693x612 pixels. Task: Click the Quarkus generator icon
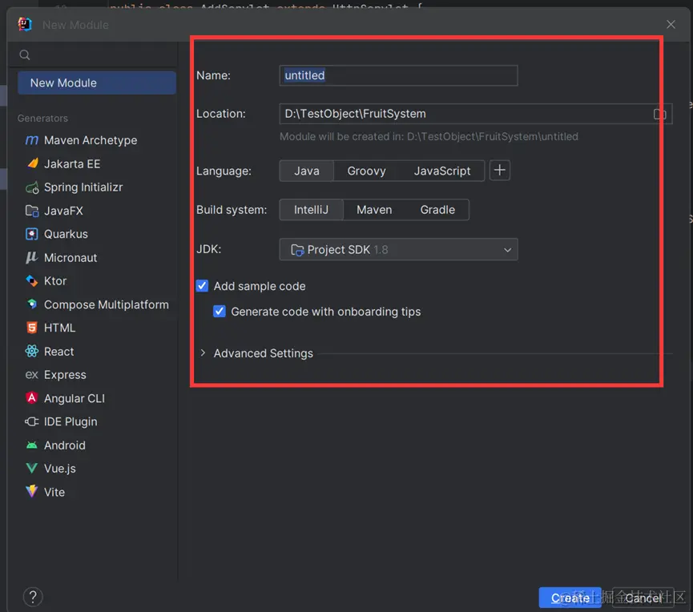click(32, 234)
